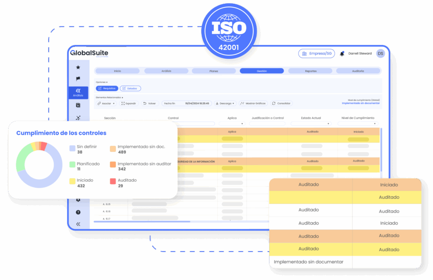This screenshot has width=433, height=280.
Task: Open the flag icon in sidebar
Action: (x=78, y=79)
